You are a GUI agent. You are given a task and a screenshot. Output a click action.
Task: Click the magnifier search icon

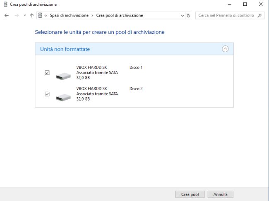pos(260,15)
